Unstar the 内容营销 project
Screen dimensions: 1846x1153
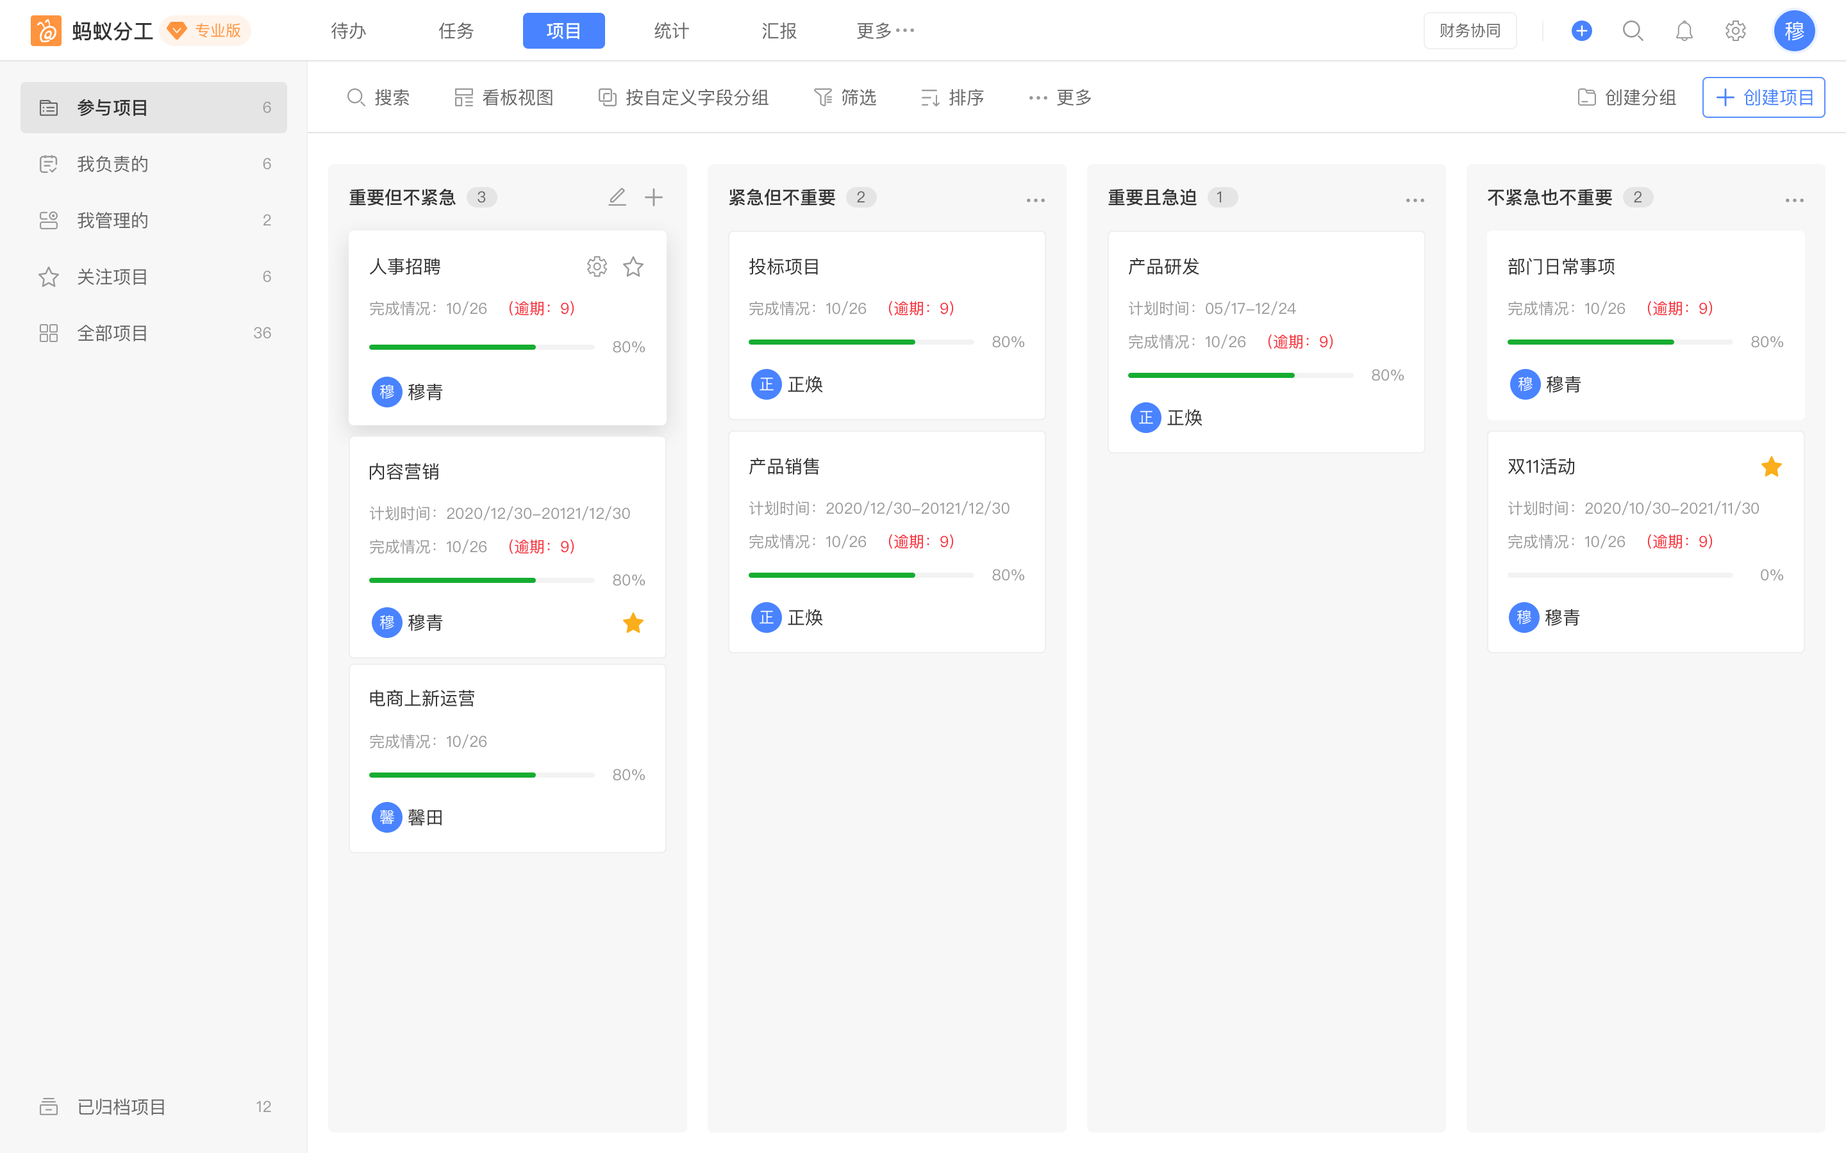pyautogui.click(x=633, y=623)
